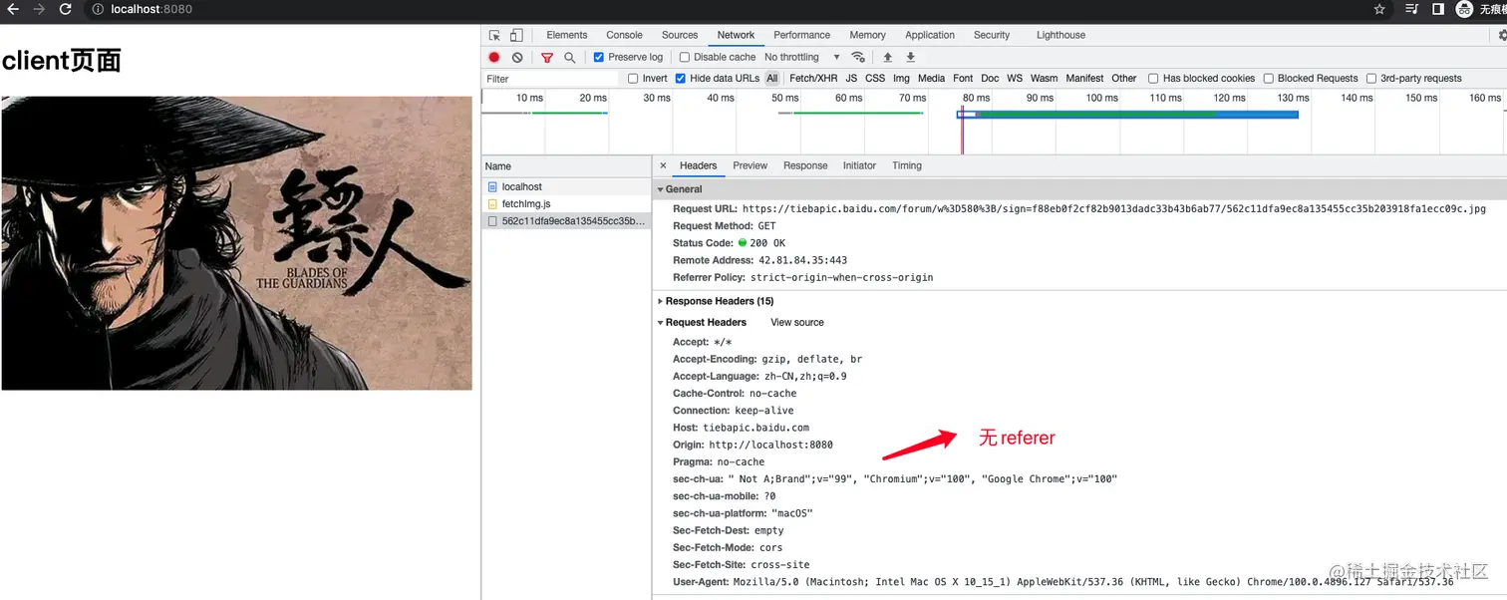Enable Has blocked cookies checkbox
Viewport: 1507px width, 600px height.
1153,78
